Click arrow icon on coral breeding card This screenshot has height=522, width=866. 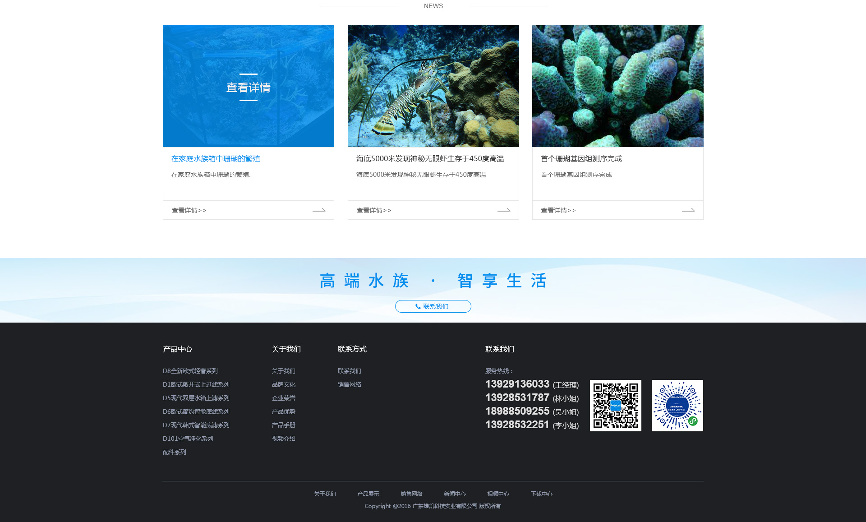pyautogui.click(x=319, y=210)
